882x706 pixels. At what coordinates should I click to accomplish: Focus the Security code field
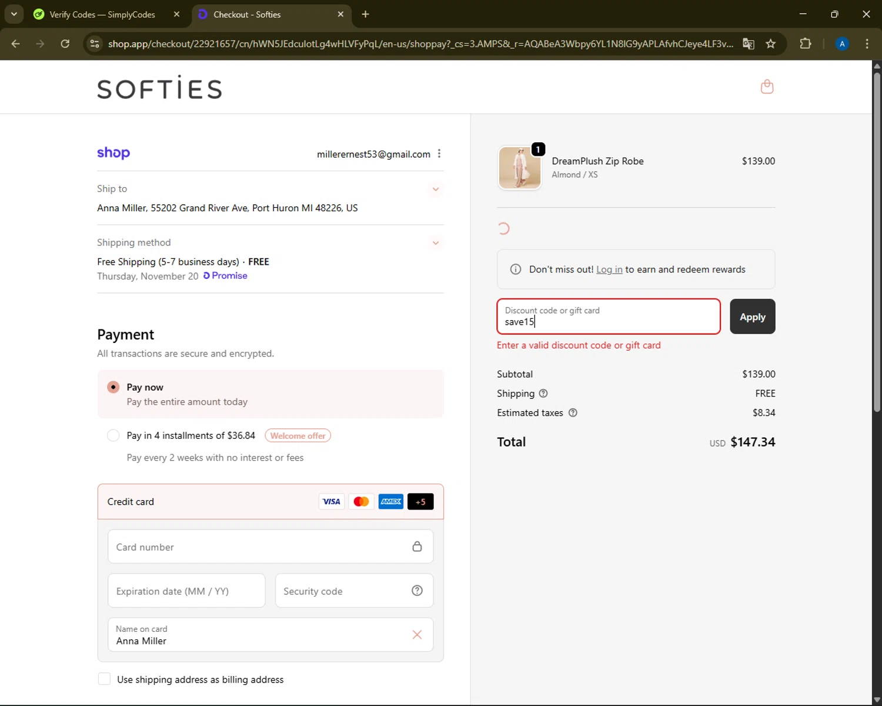click(354, 591)
